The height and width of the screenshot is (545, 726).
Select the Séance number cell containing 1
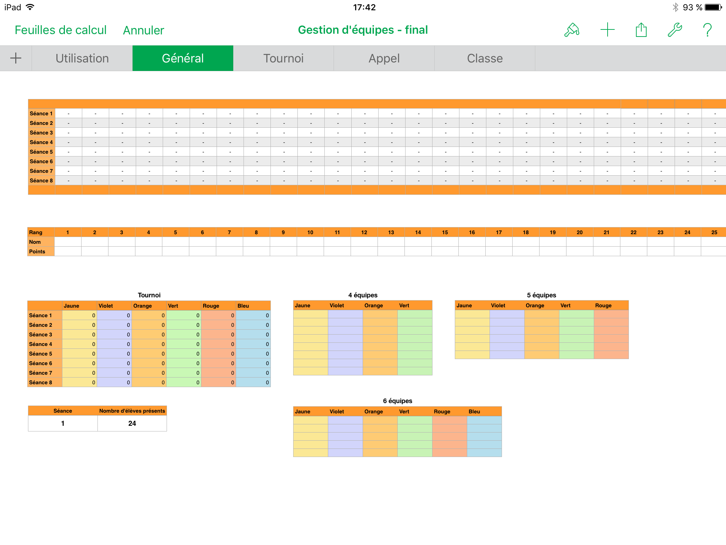pos(63,423)
